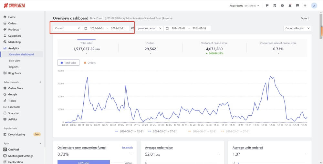Click the storefront icon in header
Image resolution: width=323 pixels, height=164 pixels.
click(275, 5)
